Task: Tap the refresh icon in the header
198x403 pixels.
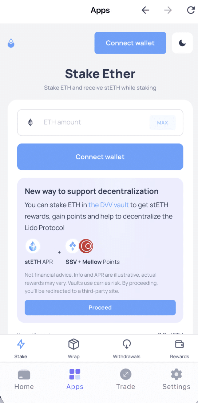Action: coord(190,10)
